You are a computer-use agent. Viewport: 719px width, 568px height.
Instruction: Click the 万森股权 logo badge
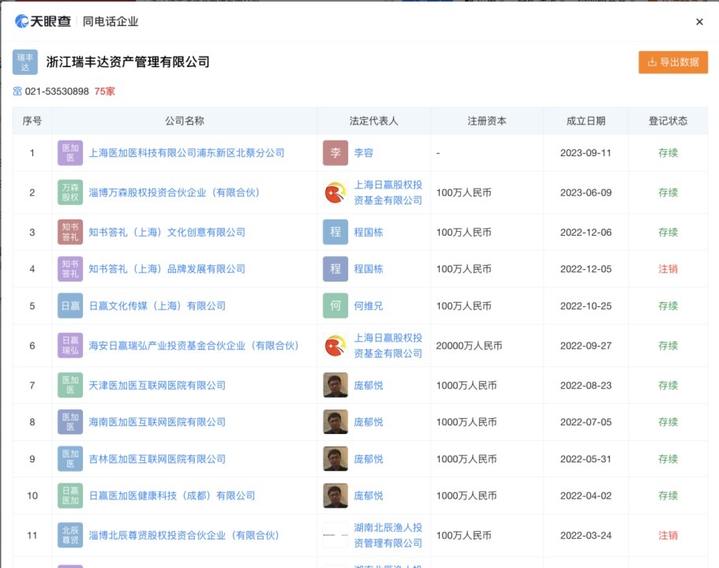pos(70,192)
